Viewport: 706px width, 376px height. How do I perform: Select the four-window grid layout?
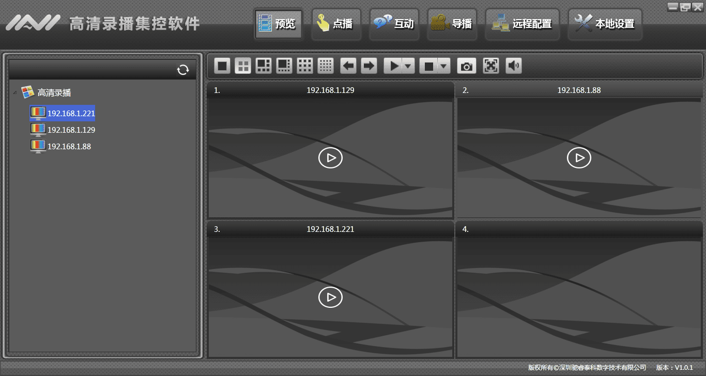point(243,66)
